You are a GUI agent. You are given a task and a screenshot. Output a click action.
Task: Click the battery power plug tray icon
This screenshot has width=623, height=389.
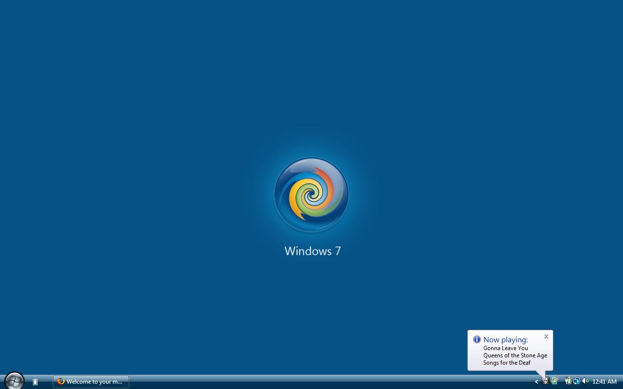[568, 381]
